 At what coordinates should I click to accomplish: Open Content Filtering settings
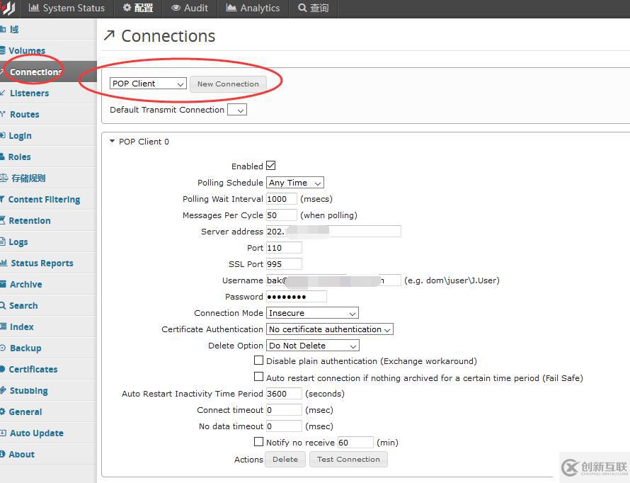pyautogui.click(x=48, y=200)
